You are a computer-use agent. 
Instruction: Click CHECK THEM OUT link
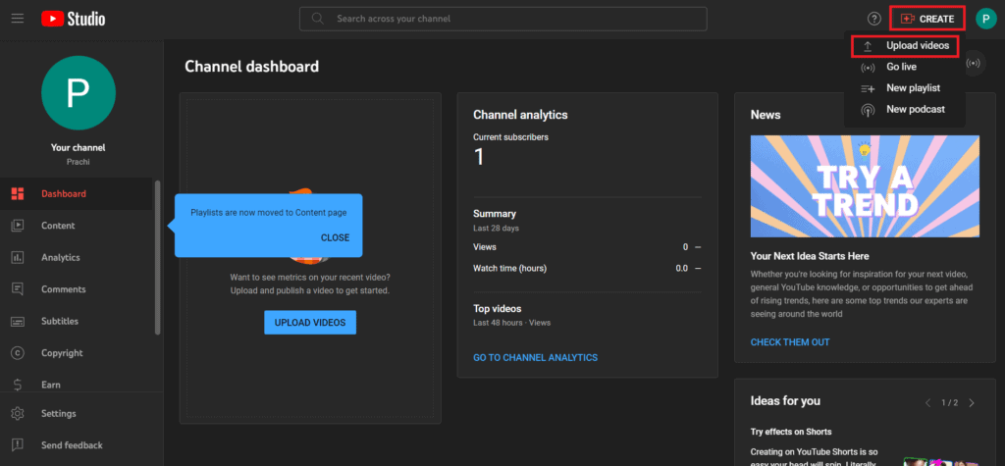click(x=790, y=342)
